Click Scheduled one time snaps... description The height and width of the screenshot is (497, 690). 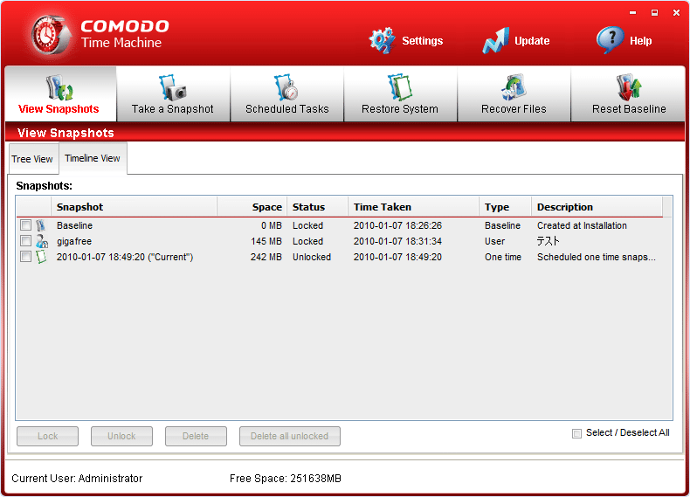[x=597, y=257]
